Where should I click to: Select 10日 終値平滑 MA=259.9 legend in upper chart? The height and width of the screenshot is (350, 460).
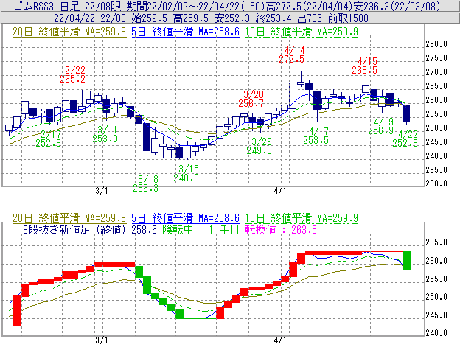click(302, 32)
